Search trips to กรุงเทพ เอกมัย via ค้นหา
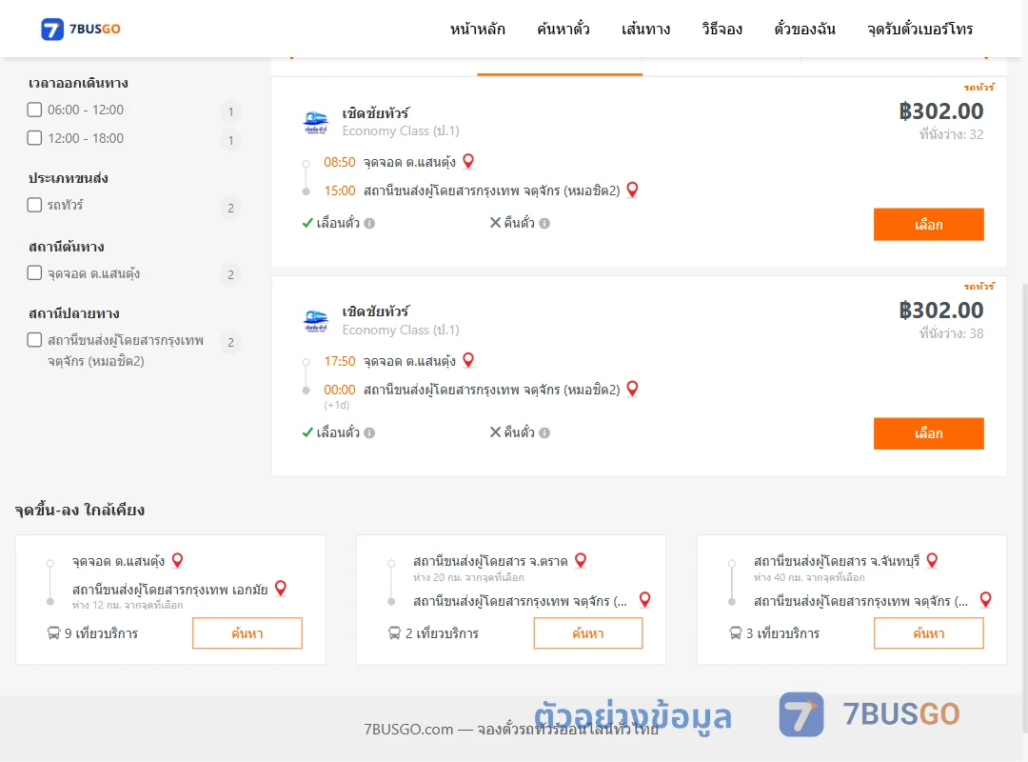 click(247, 633)
